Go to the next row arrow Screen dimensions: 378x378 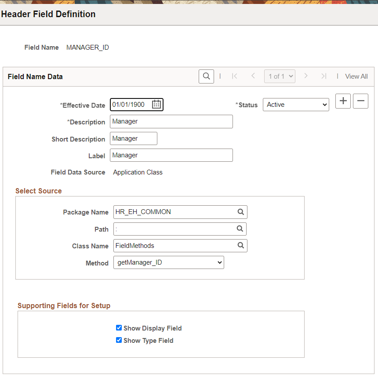[x=306, y=76]
